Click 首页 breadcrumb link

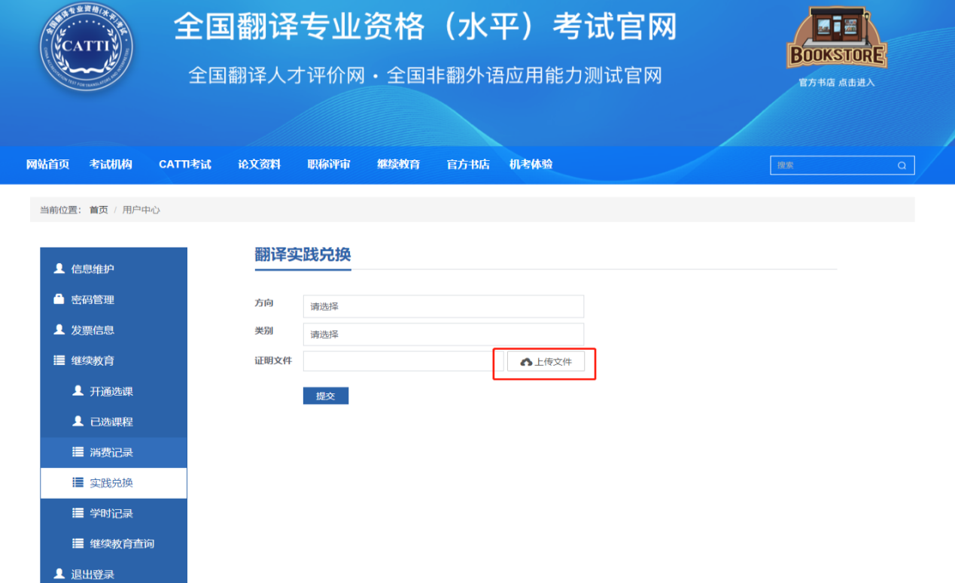coord(99,210)
